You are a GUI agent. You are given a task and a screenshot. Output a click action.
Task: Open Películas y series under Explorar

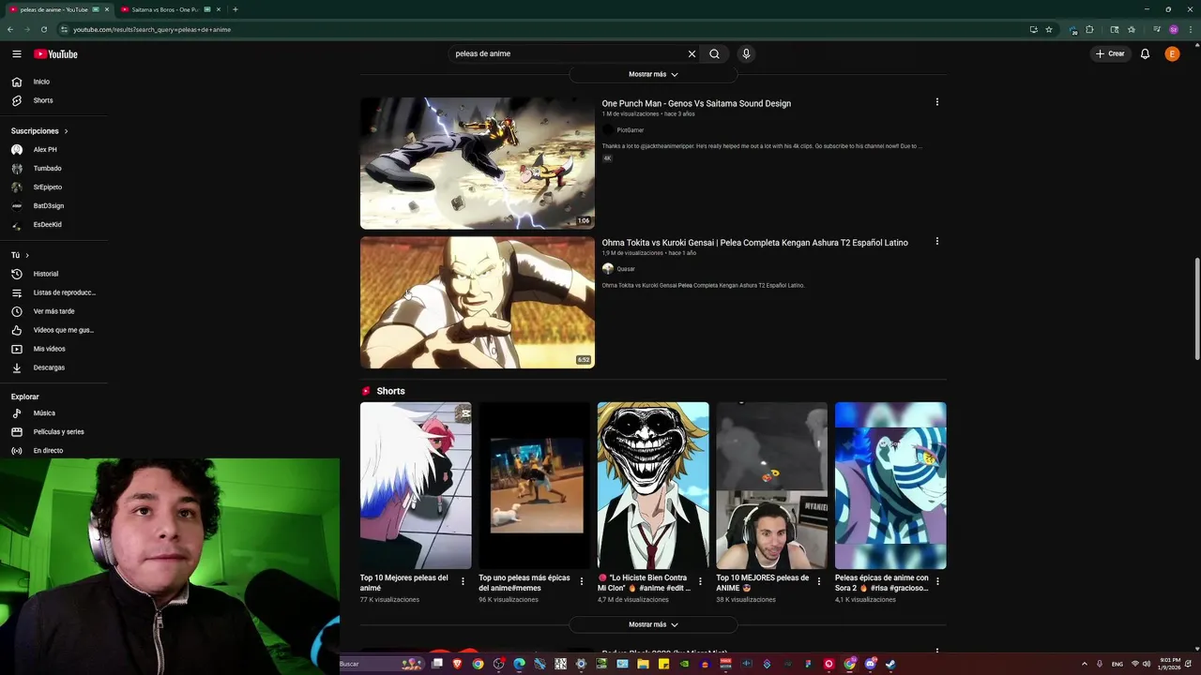(54, 432)
